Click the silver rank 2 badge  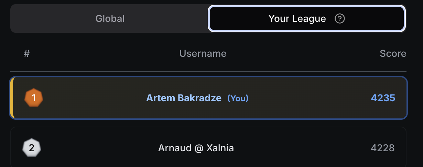coord(32,148)
